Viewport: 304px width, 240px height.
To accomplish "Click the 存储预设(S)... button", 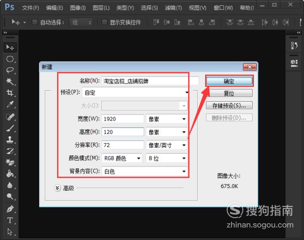I will (x=229, y=106).
